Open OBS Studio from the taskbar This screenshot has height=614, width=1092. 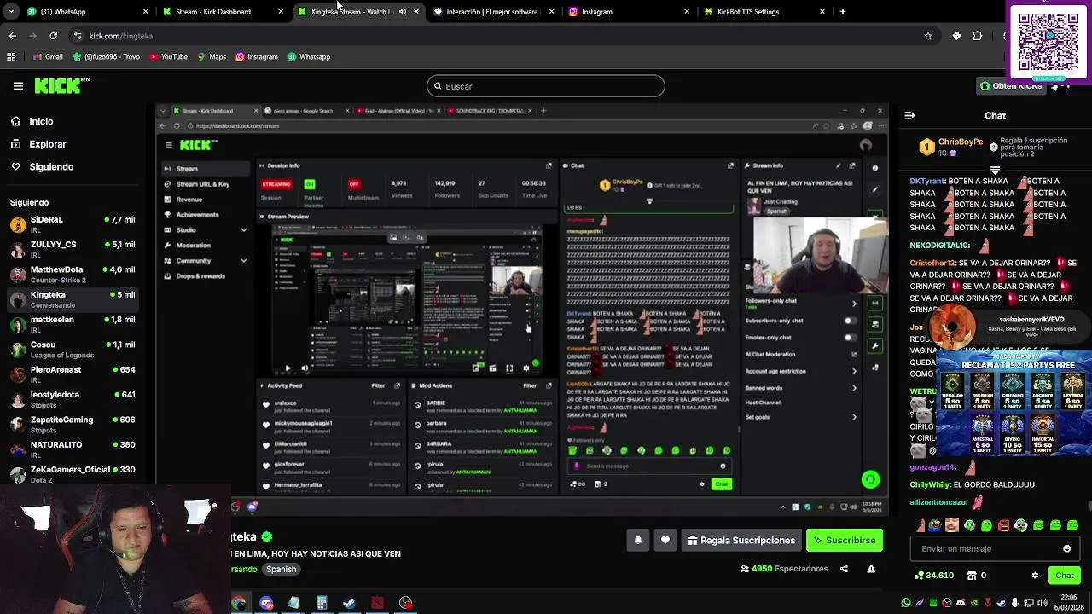[x=405, y=603]
